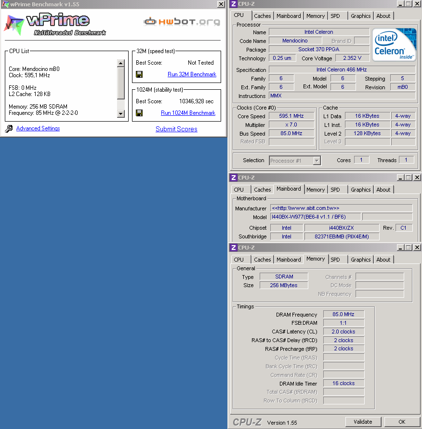Click the Specification field Intel Celeron 466 MHz
Screen dimensions: 422x429
point(342,70)
